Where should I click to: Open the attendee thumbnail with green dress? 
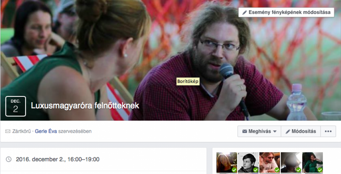[312, 162]
